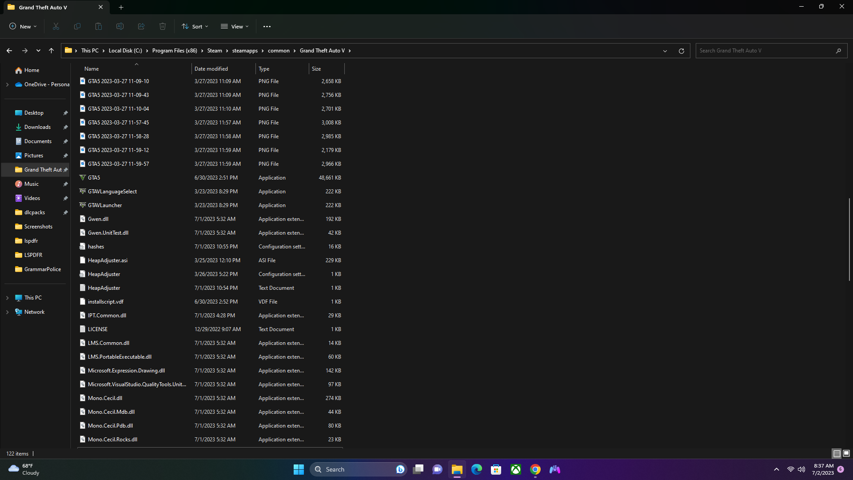Click steamapps in the breadcrumb path
Screen dimensions: 853x480
[x=245, y=51]
